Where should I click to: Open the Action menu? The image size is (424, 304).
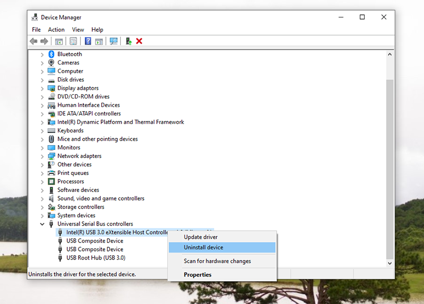tap(56, 30)
